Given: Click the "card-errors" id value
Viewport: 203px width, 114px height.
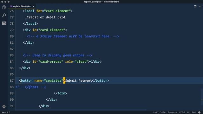Looking at the screenshot, I should point(51,62).
